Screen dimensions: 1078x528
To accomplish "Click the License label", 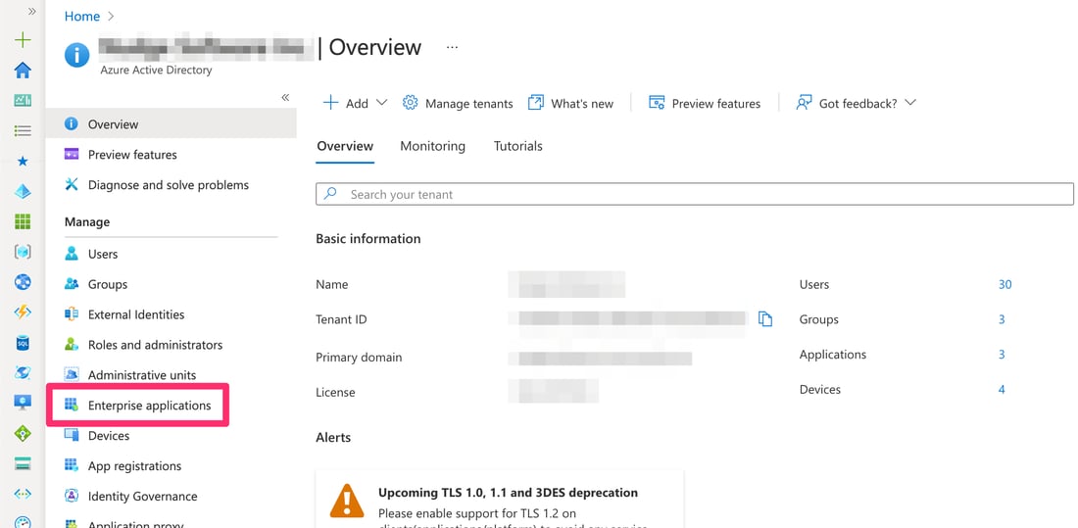I will pyautogui.click(x=335, y=393).
